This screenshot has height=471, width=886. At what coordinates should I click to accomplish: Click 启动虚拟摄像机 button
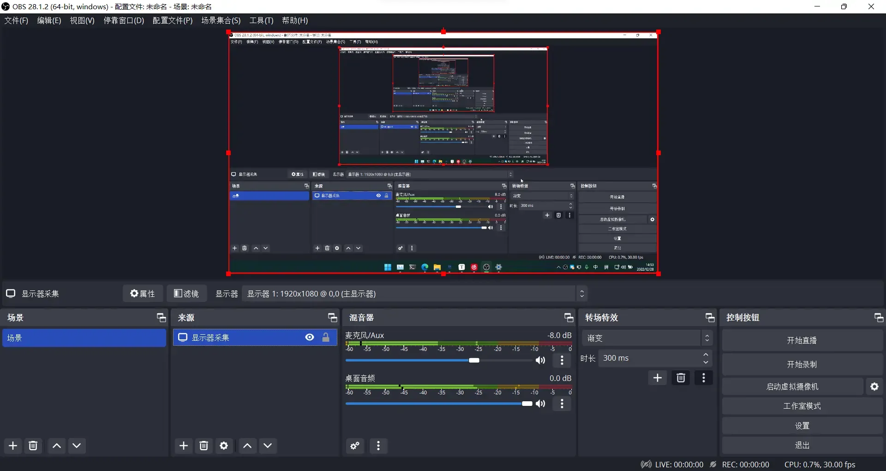[x=792, y=386]
